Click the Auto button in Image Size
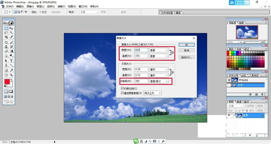The image size is (271, 144). tap(186, 57)
